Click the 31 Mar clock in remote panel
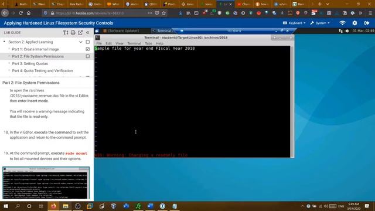 [x=363, y=31]
